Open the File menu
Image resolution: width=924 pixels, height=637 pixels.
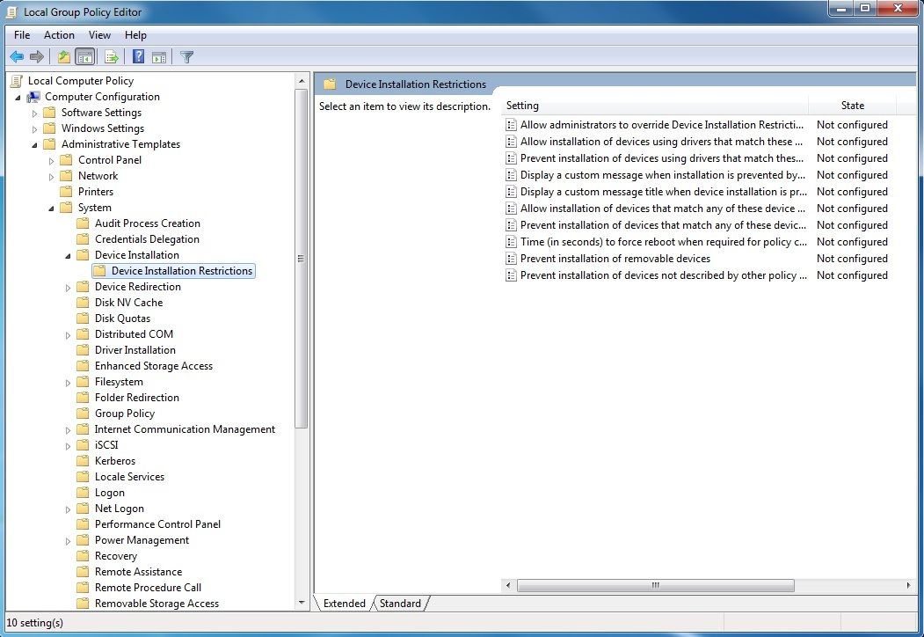(22, 35)
